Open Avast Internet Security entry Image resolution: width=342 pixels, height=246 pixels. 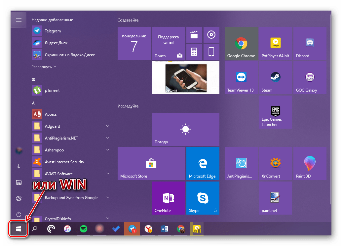(71, 162)
